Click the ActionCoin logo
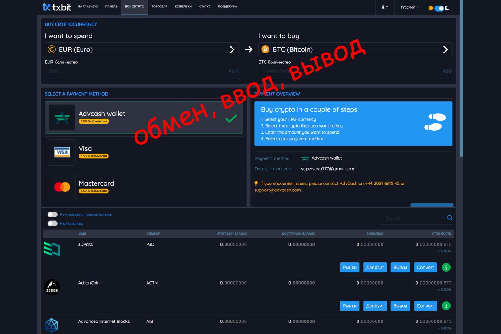 52,287
